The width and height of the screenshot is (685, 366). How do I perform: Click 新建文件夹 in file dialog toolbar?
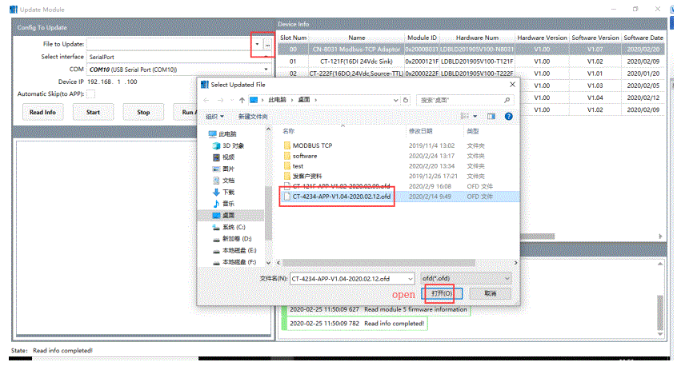point(253,117)
